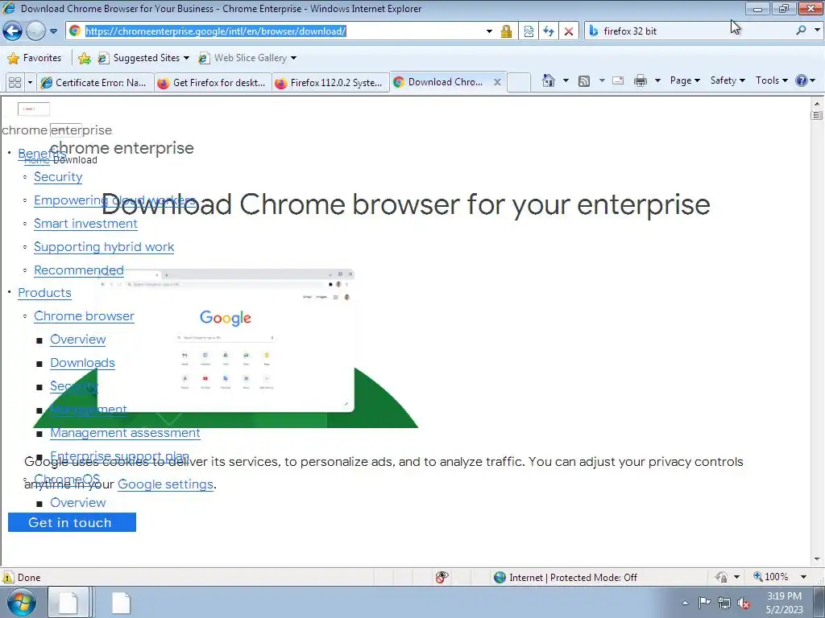Switch to Get Firefox for desktop tab

pos(213,83)
